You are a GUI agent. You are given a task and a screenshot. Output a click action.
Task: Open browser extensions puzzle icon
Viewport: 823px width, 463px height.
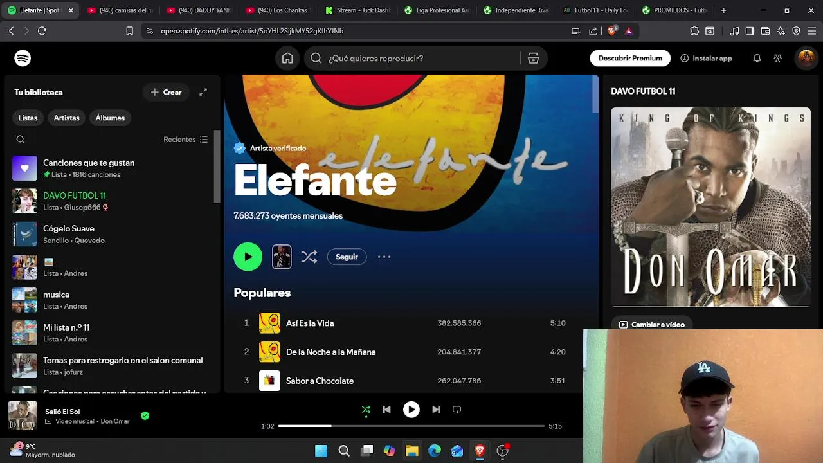[694, 31]
